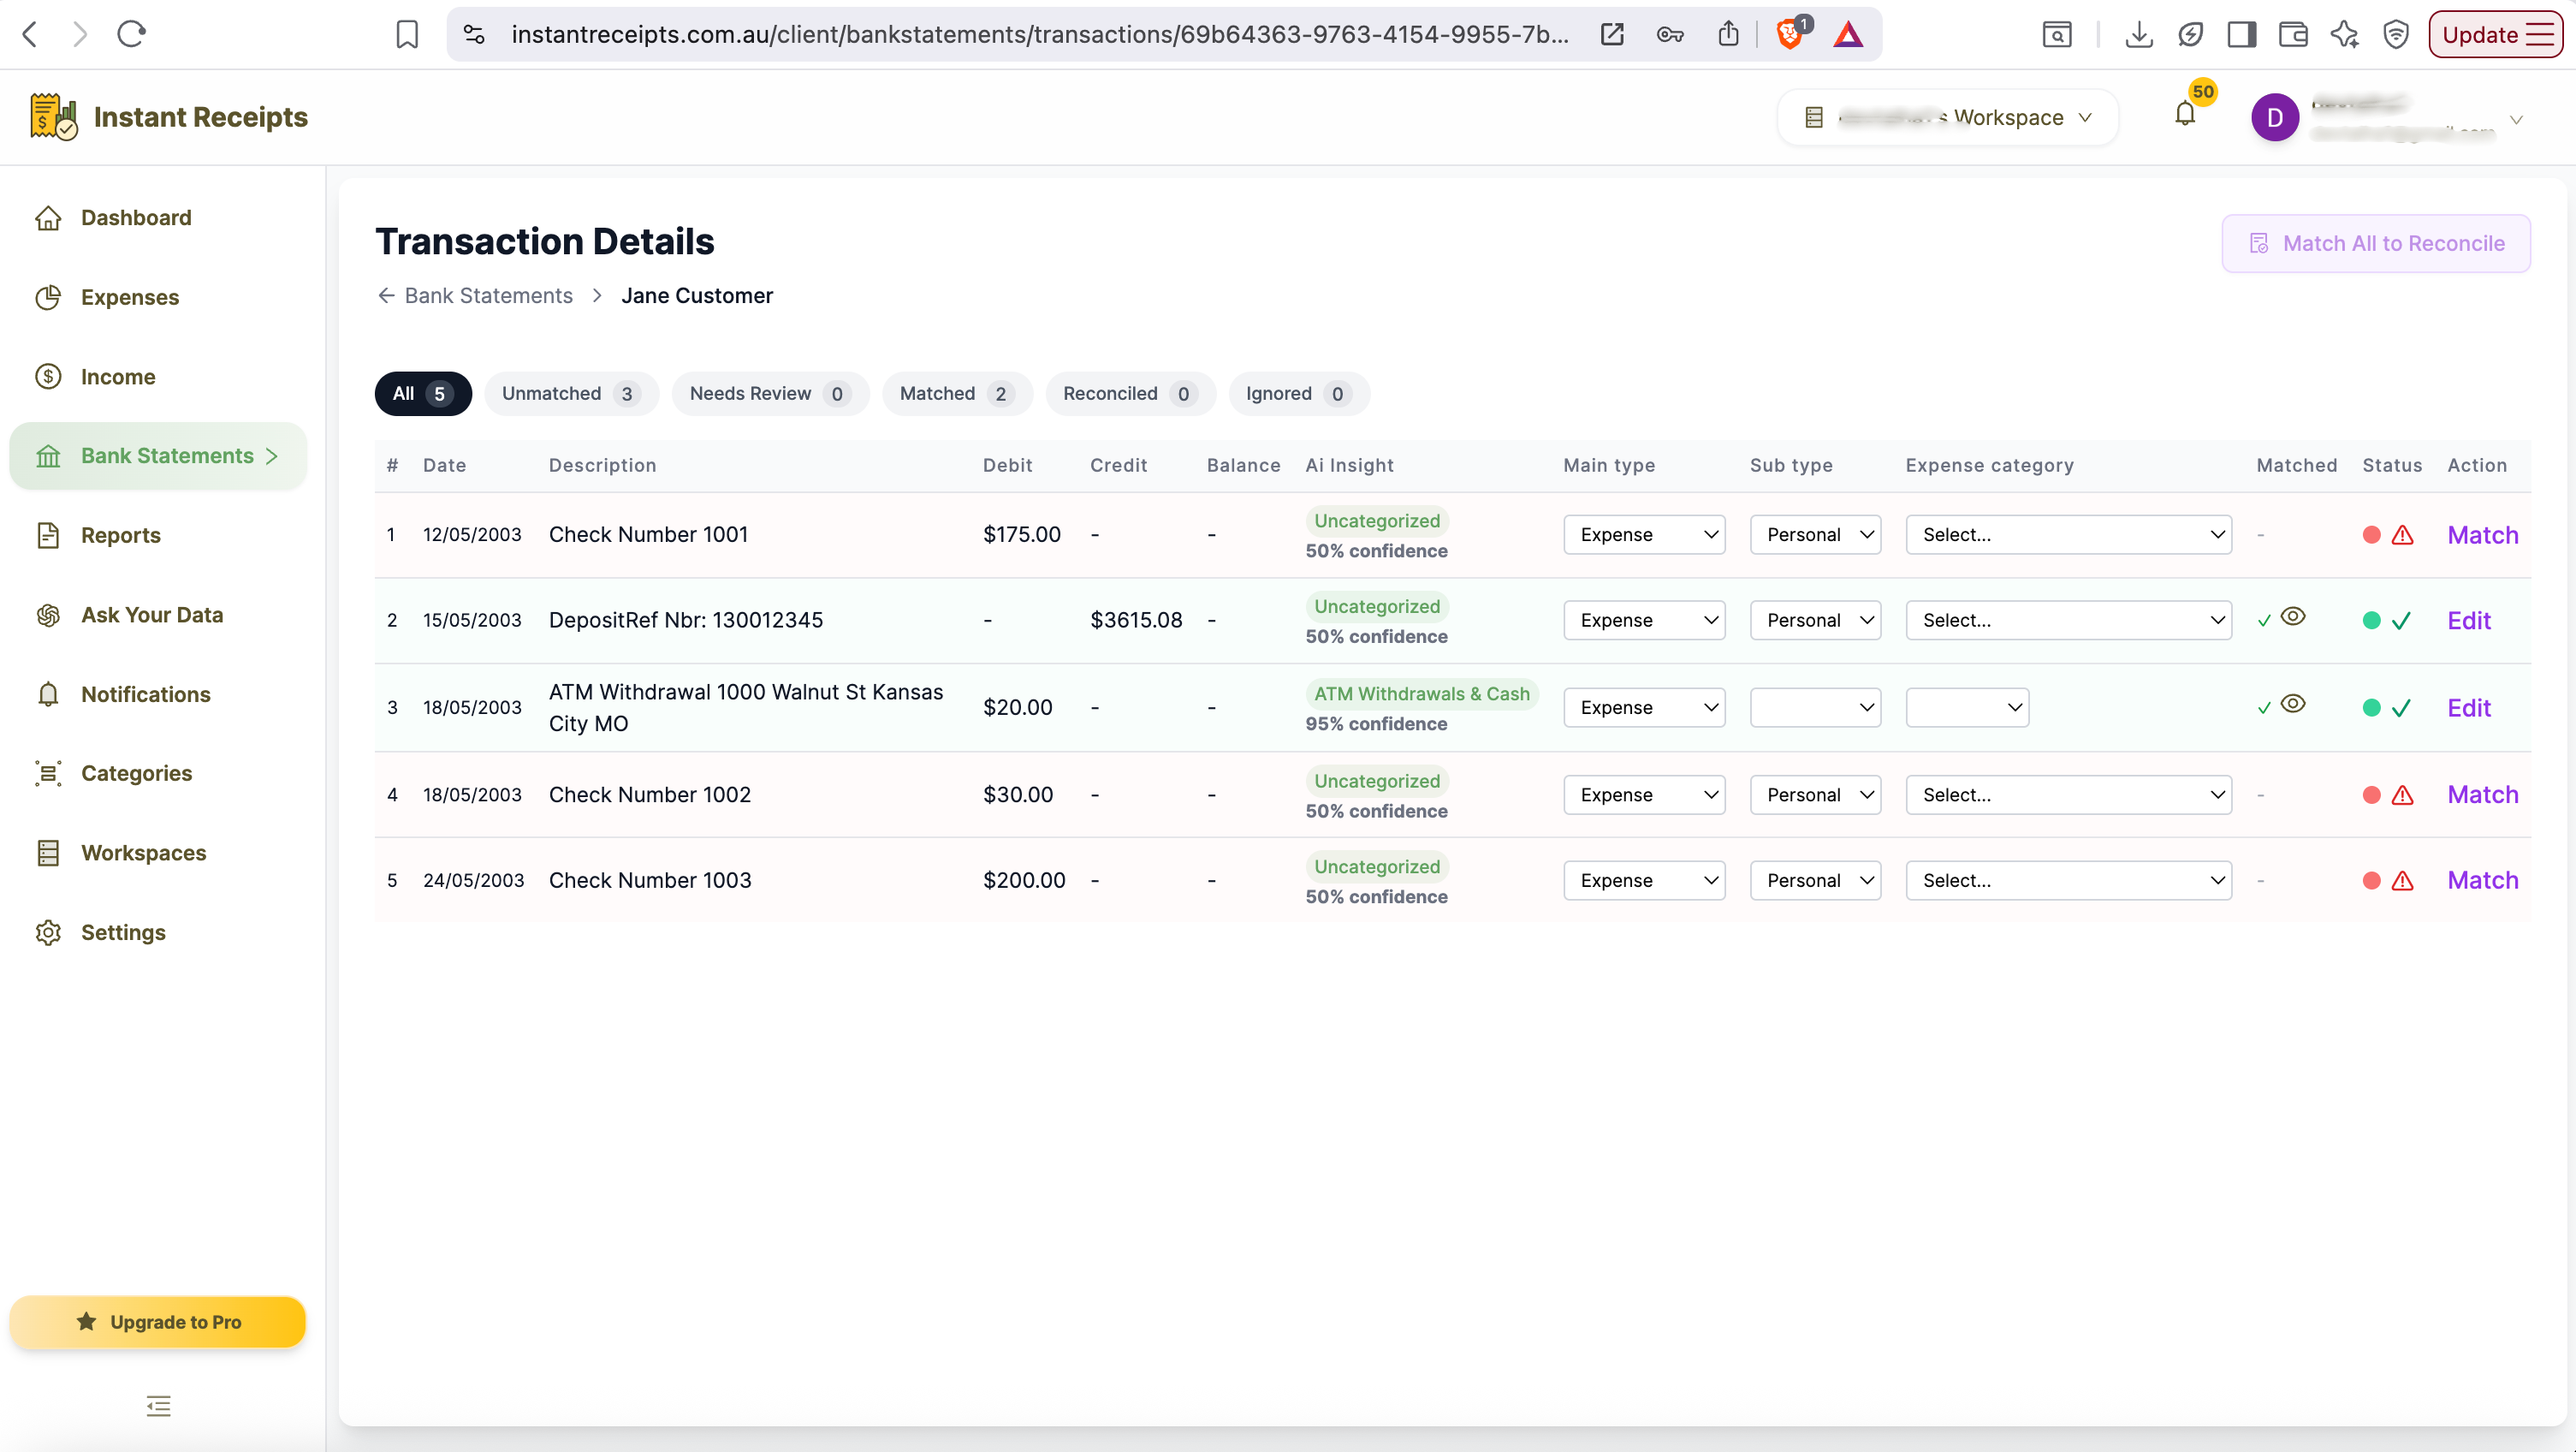Filter by Ignored transactions

[x=1298, y=393]
